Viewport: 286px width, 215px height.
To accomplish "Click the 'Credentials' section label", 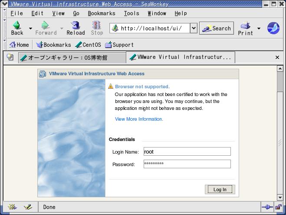I will point(122,139).
